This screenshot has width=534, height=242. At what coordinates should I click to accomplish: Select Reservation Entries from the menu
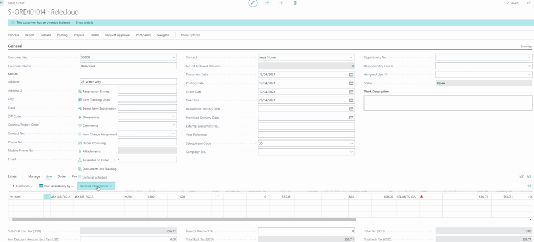tap(96, 92)
